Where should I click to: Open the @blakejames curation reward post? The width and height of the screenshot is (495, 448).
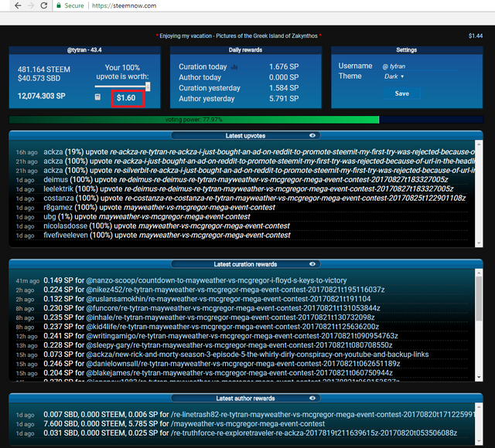coord(239,372)
